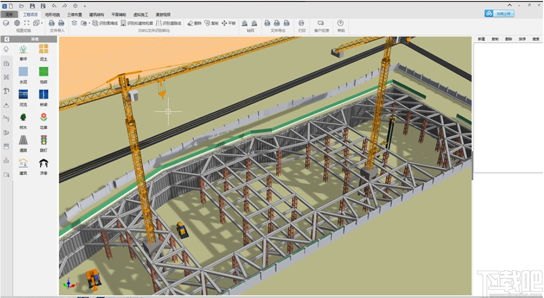Switch to the 地形地貌 ribbon tab
This screenshot has width=544, height=298.
tap(52, 15)
